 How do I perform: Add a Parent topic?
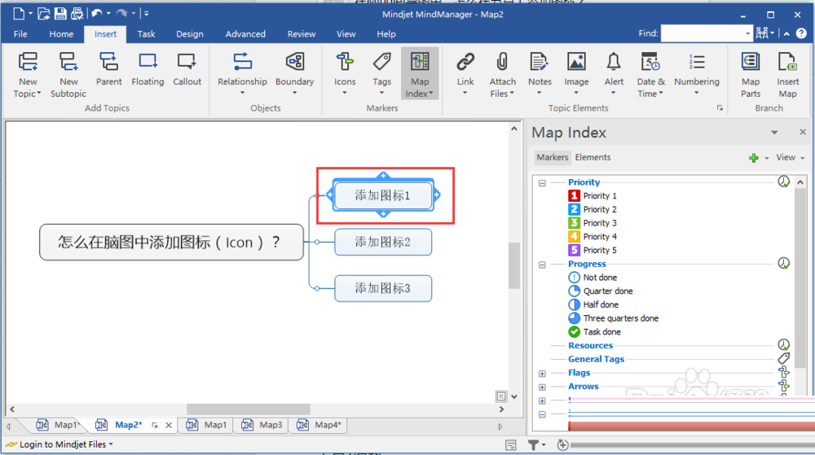click(x=108, y=69)
